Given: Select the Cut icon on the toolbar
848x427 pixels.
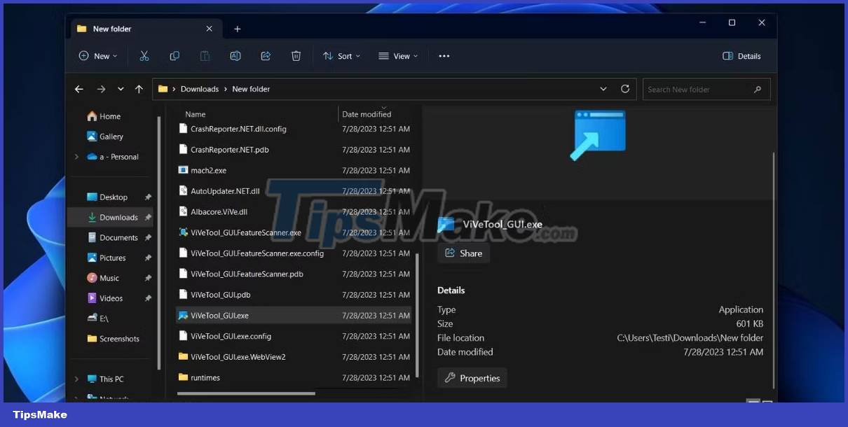Looking at the screenshot, I should coord(144,55).
